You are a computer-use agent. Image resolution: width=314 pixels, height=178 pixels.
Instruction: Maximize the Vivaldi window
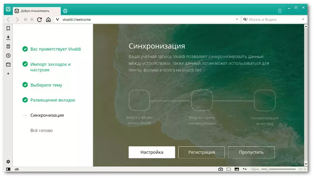296,8
